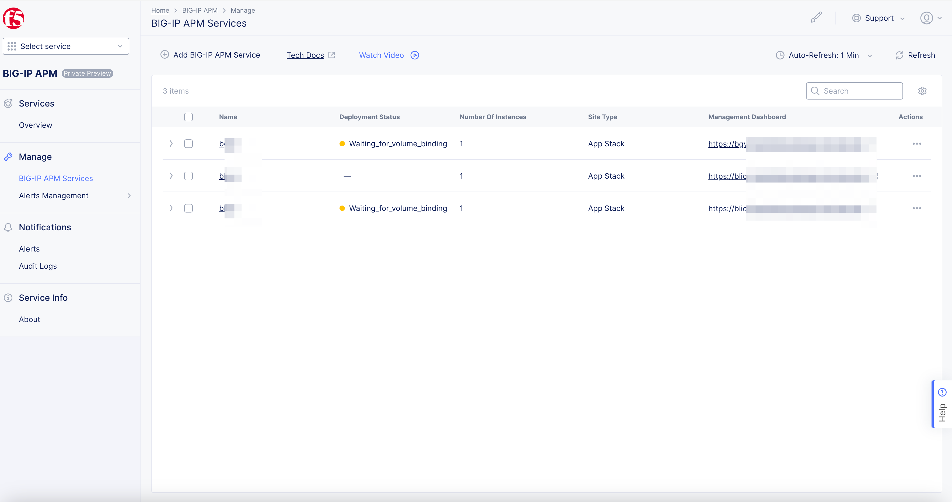This screenshot has height=502, width=952.
Task: Click the Support lifebuoy icon
Action: [x=856, y=18]
